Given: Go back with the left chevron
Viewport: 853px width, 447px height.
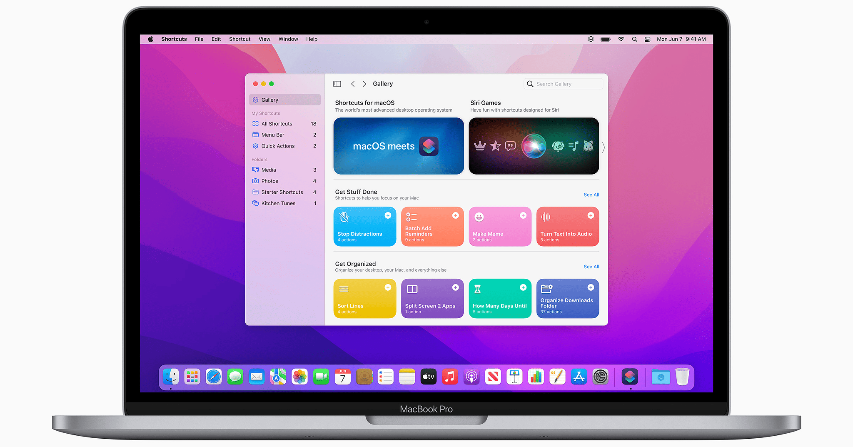Looking at the screenshot, I should click(x=353, y=84).
